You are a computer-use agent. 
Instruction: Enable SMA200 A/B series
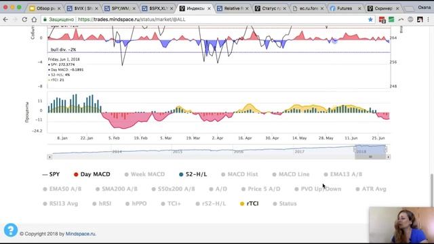point(116,189)
